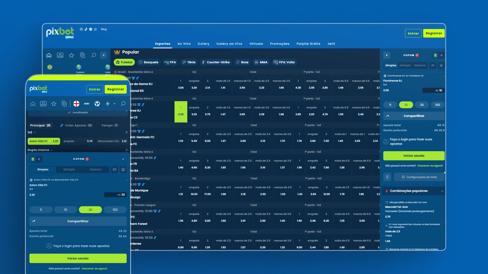The image size is (488, 274).
Task: Collapse Dupla chance section in mobile
Action: 52,150
